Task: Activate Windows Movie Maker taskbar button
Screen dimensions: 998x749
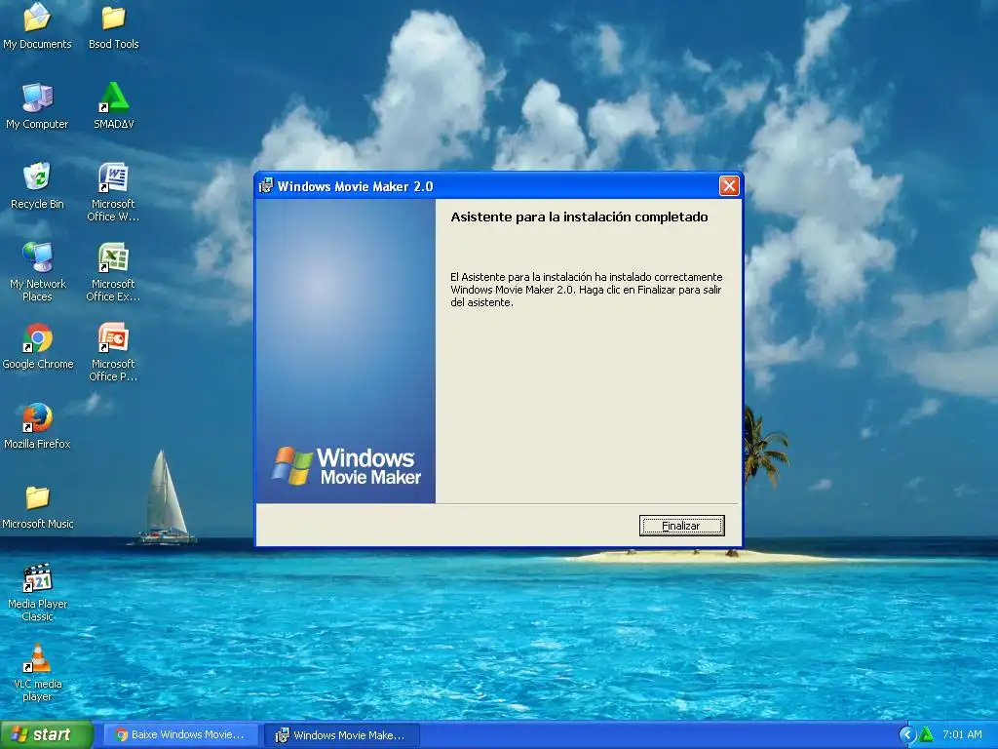Action: coord(342,735)
